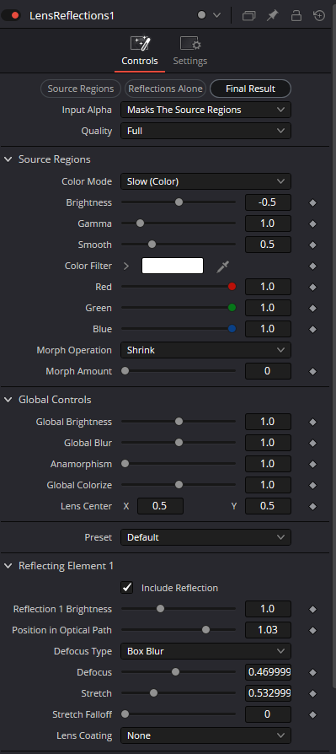This screenshot has width=336, height=754.
Task: Add keyframe for Reflection 1 Brightness
Action: (x=313, y=610)
